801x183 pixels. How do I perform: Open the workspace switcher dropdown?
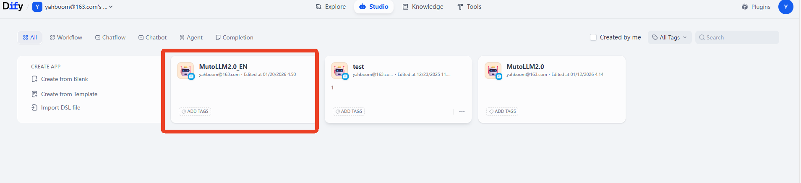(x=73, y=7)
